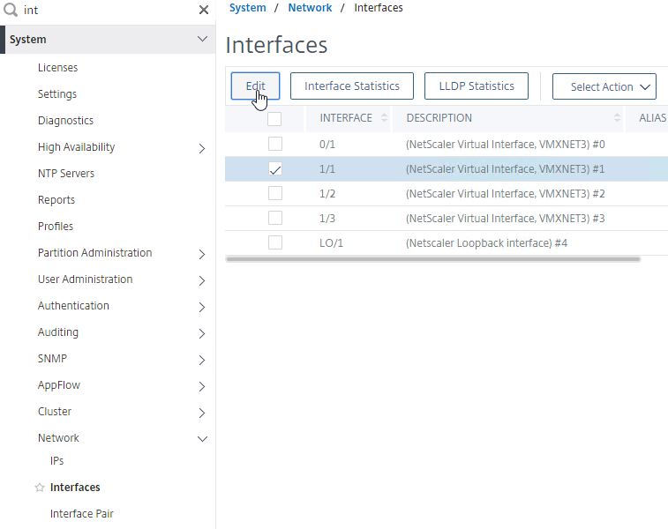Viewport: 668px width, 529px height.
Task: Expand the Partition Administration arrow
Action: click(x=202, y=255)
